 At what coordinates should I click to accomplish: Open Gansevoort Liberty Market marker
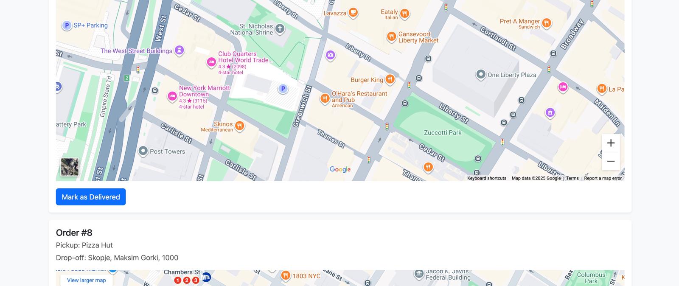coord(391,36)
